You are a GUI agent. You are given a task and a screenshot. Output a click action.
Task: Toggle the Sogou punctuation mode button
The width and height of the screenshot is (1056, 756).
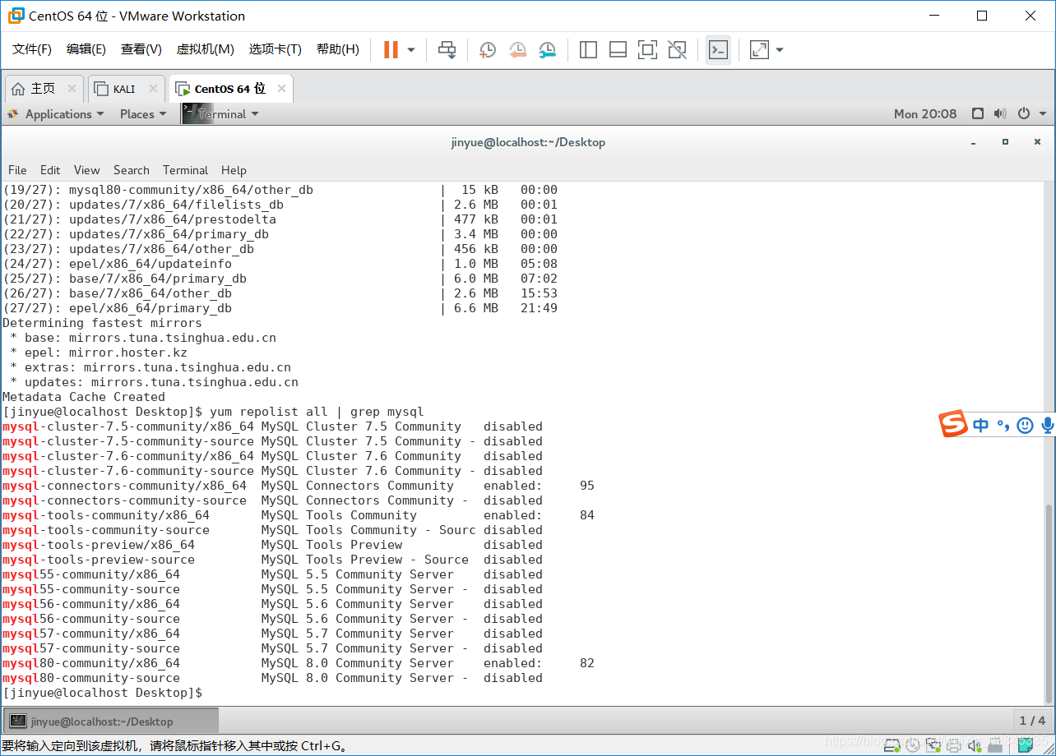coord(1003,425)
